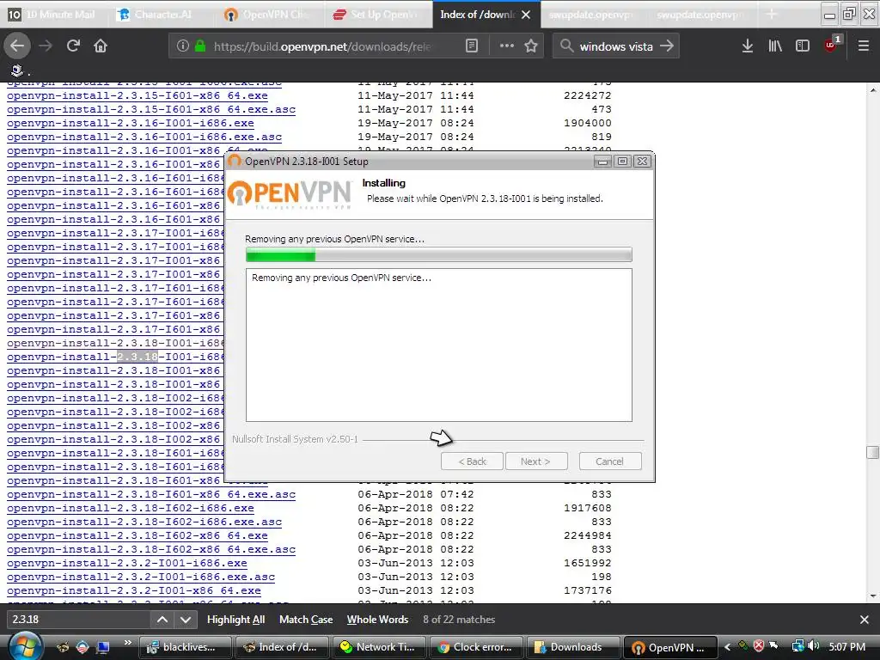880x660 pixels.
Task: Switch to the Set Up OpenVPN tab
Action: point(376,15)
